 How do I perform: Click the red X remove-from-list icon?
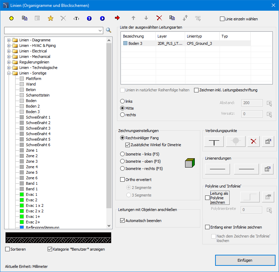click(159, 18)
